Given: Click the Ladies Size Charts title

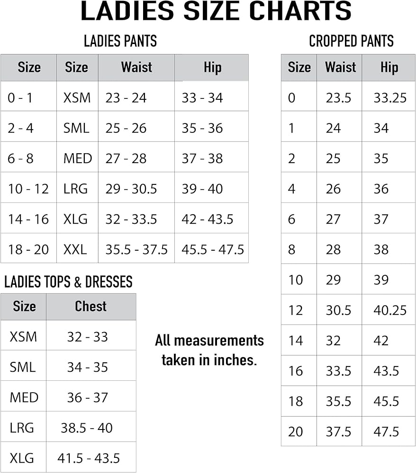Looking at the screenshot, I should pos(216,12).
